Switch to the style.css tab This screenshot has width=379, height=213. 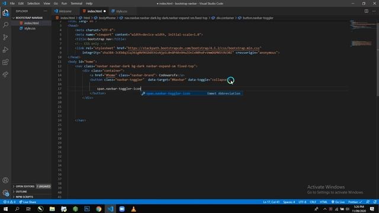(x=121, y=11)
